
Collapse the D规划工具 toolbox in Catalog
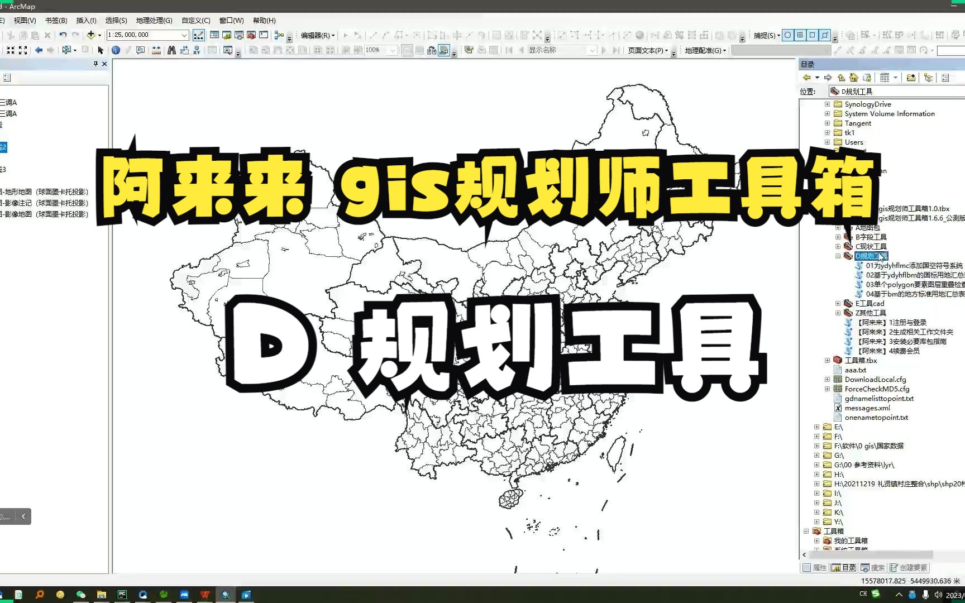click(838, 256)
